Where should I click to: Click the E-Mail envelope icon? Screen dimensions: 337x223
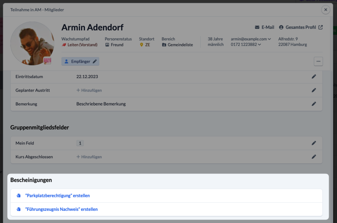point(257,27)
